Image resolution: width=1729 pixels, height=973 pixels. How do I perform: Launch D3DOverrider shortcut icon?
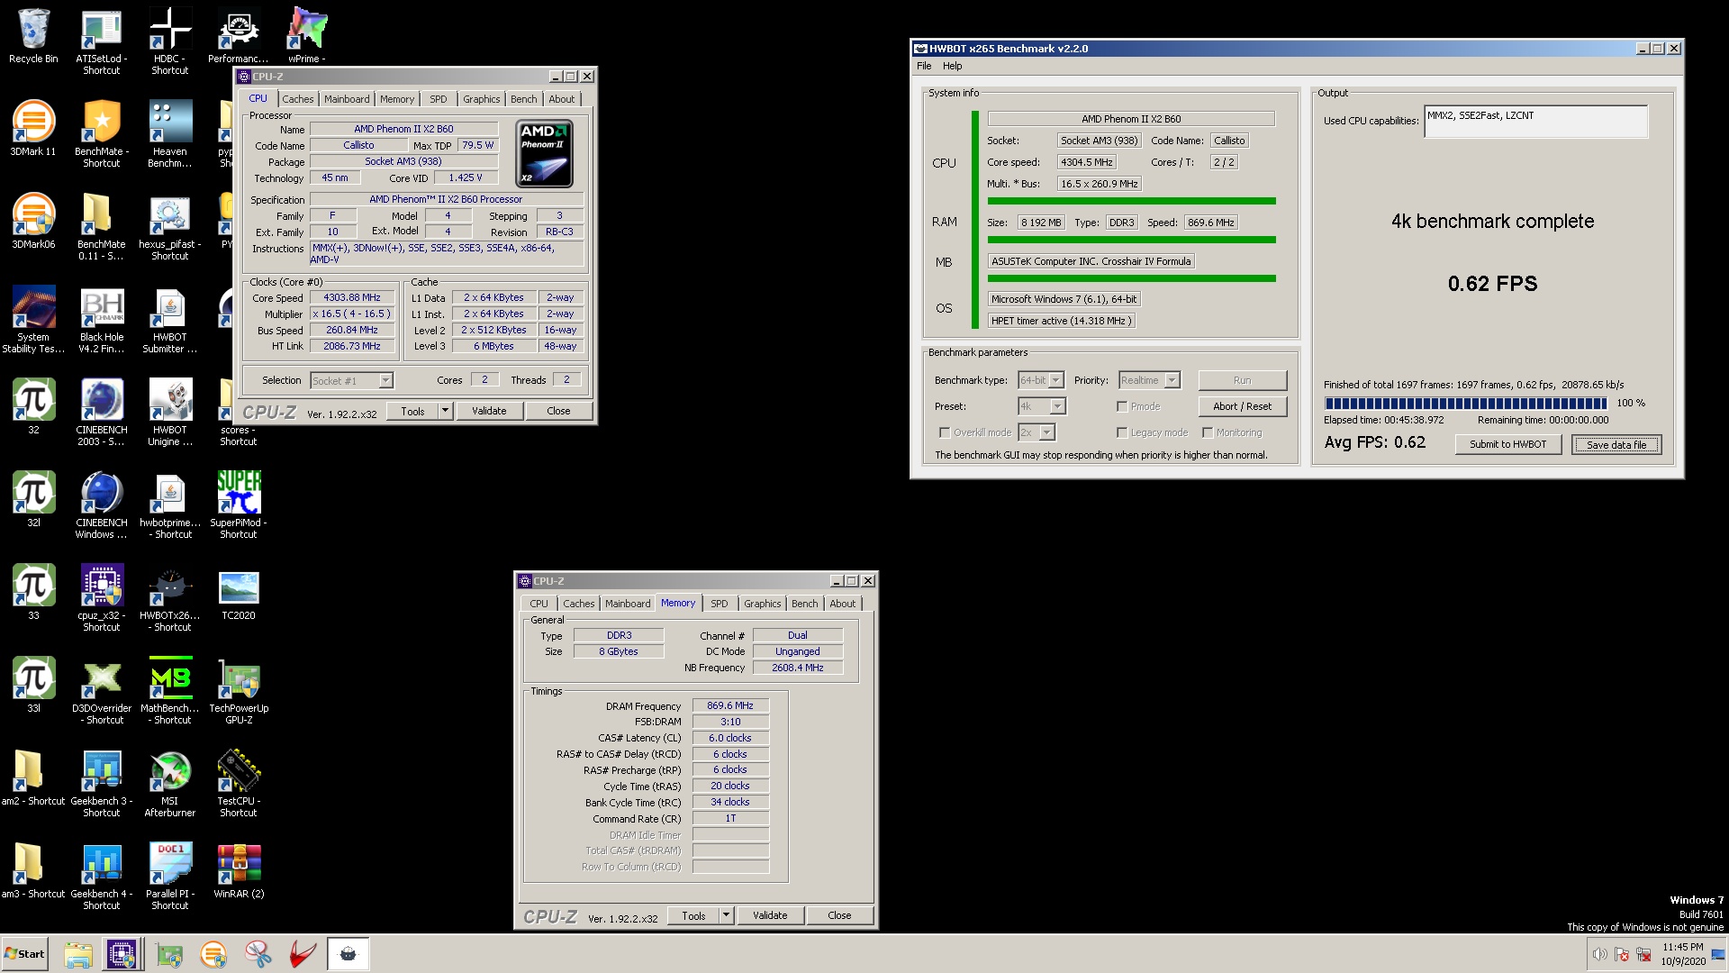click(x=101, y=691)
